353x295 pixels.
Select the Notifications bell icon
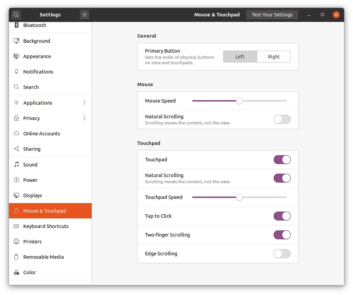tap(16, 71)
